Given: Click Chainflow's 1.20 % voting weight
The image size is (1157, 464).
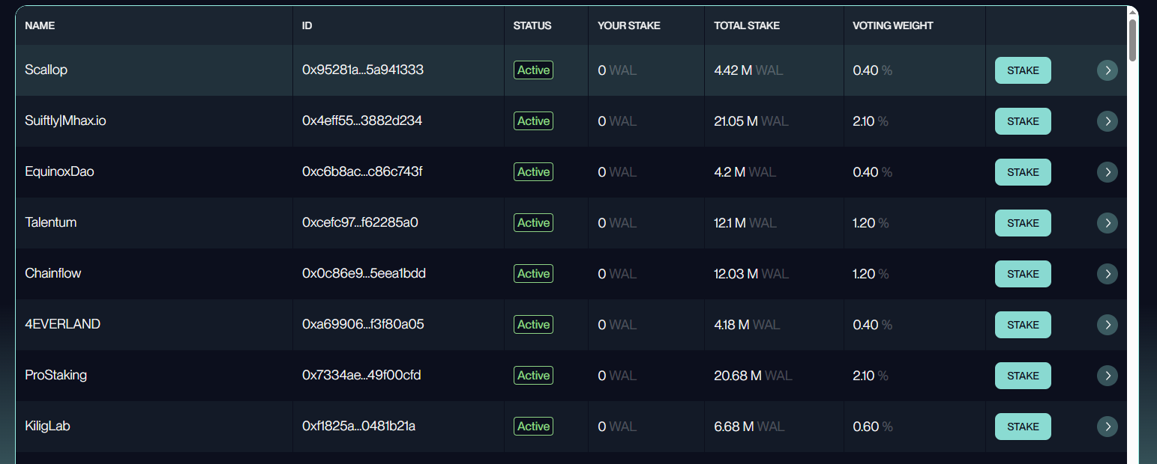Looking at the screenshot, I should coord(871,274).
